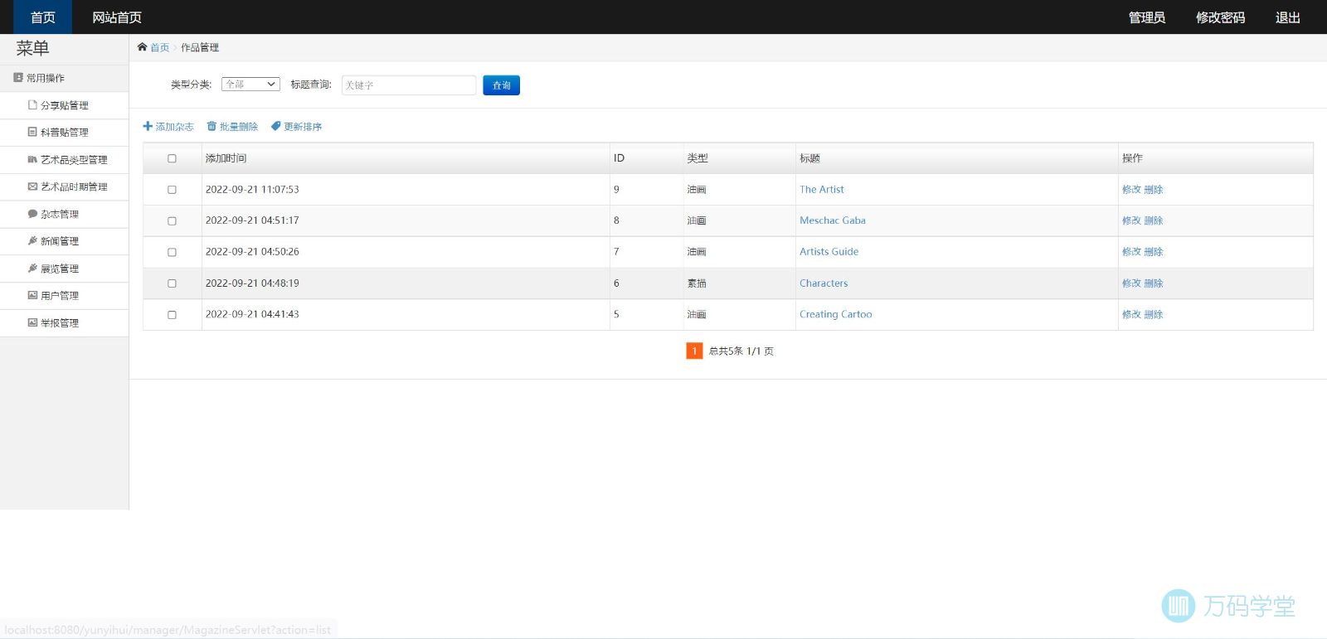Open the 类型分类 dropdown

[x=250, y=85]
